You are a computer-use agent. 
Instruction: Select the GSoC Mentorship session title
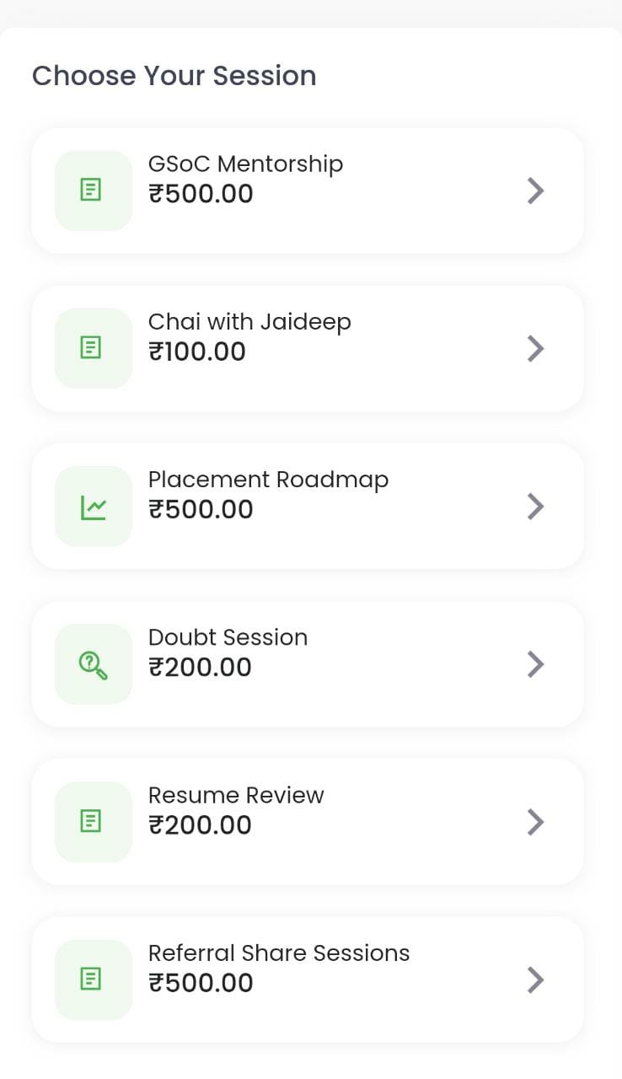(x=245, y=164)
